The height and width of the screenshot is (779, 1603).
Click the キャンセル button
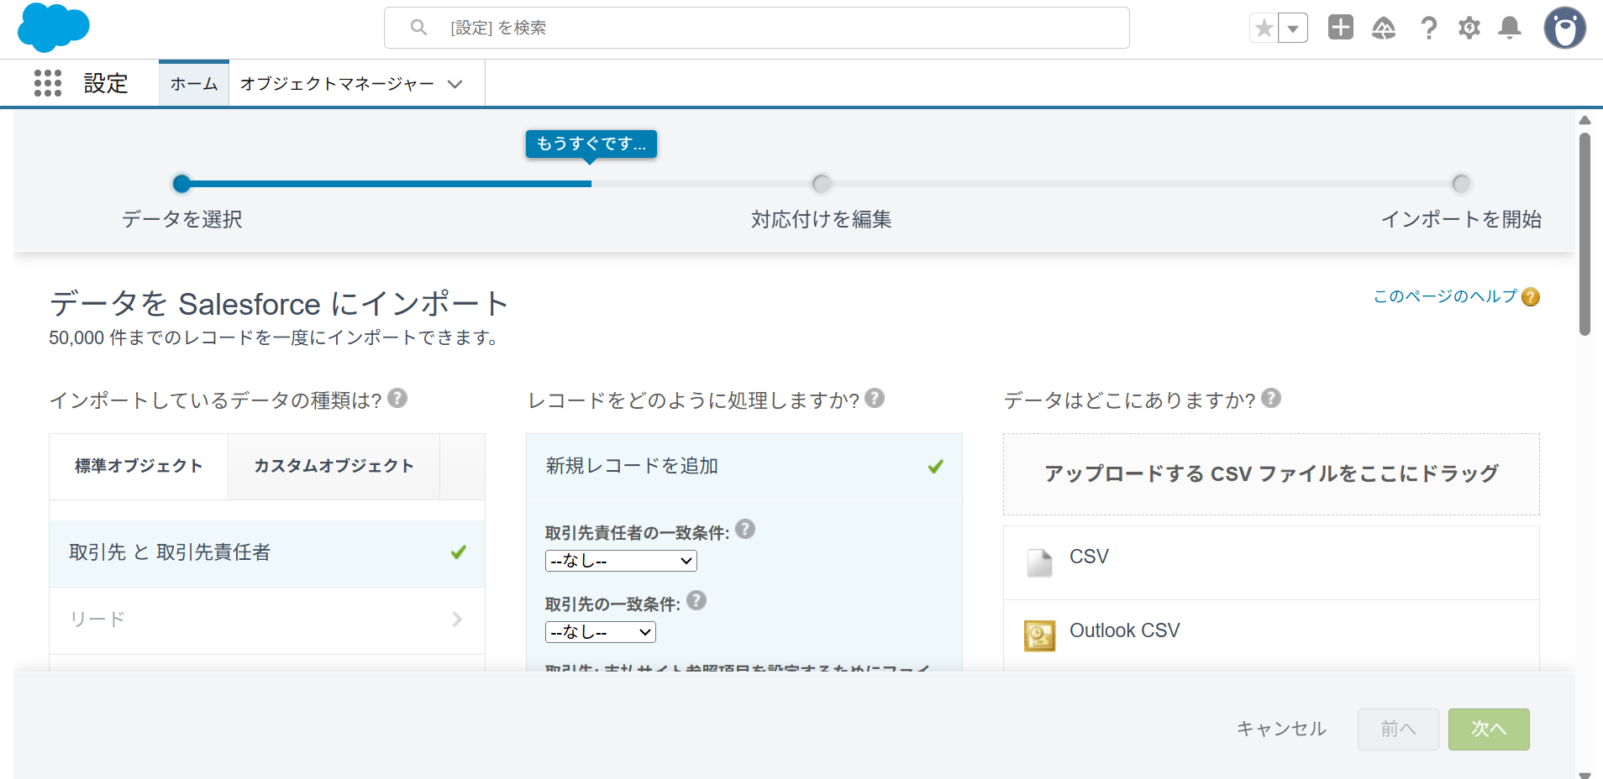point(1281,729)
